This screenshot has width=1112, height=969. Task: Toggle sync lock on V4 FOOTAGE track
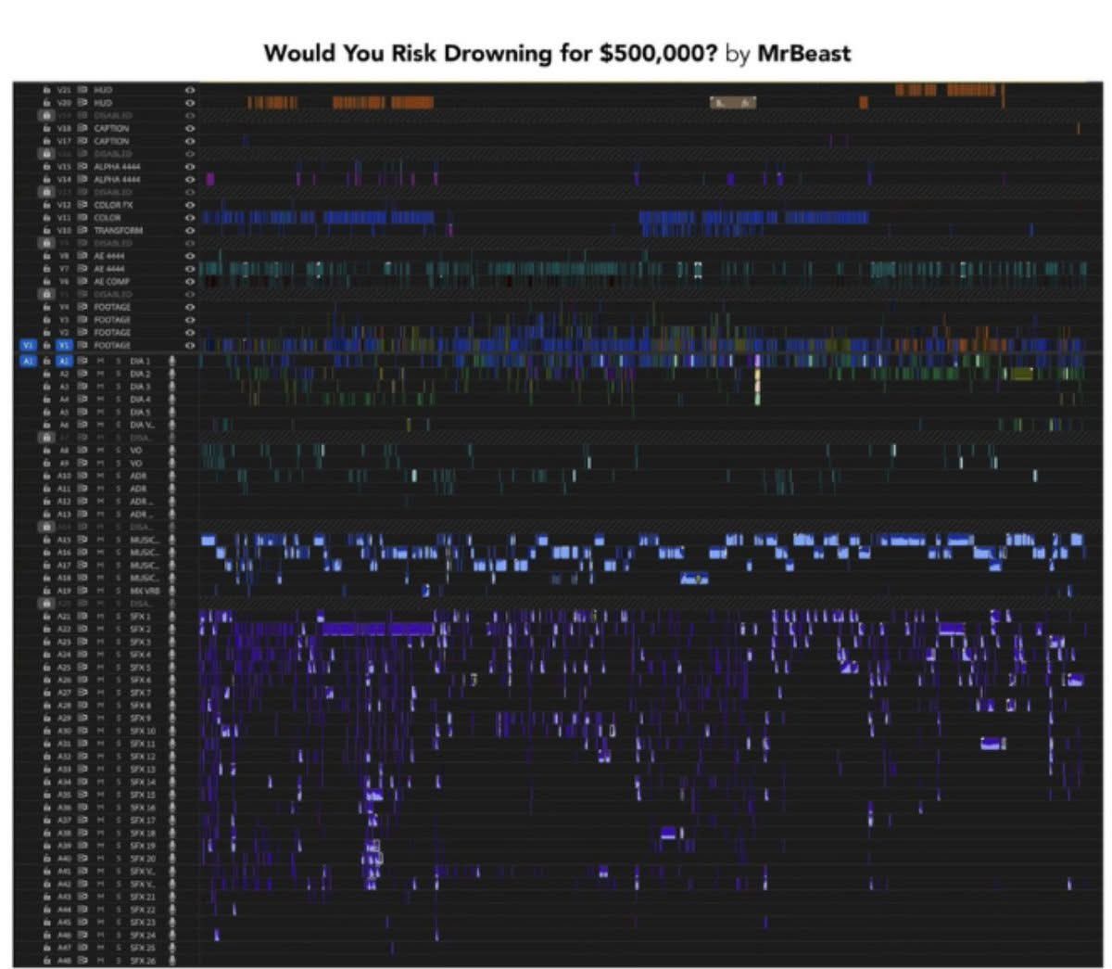pyautogui.click(x=82, y=307)
